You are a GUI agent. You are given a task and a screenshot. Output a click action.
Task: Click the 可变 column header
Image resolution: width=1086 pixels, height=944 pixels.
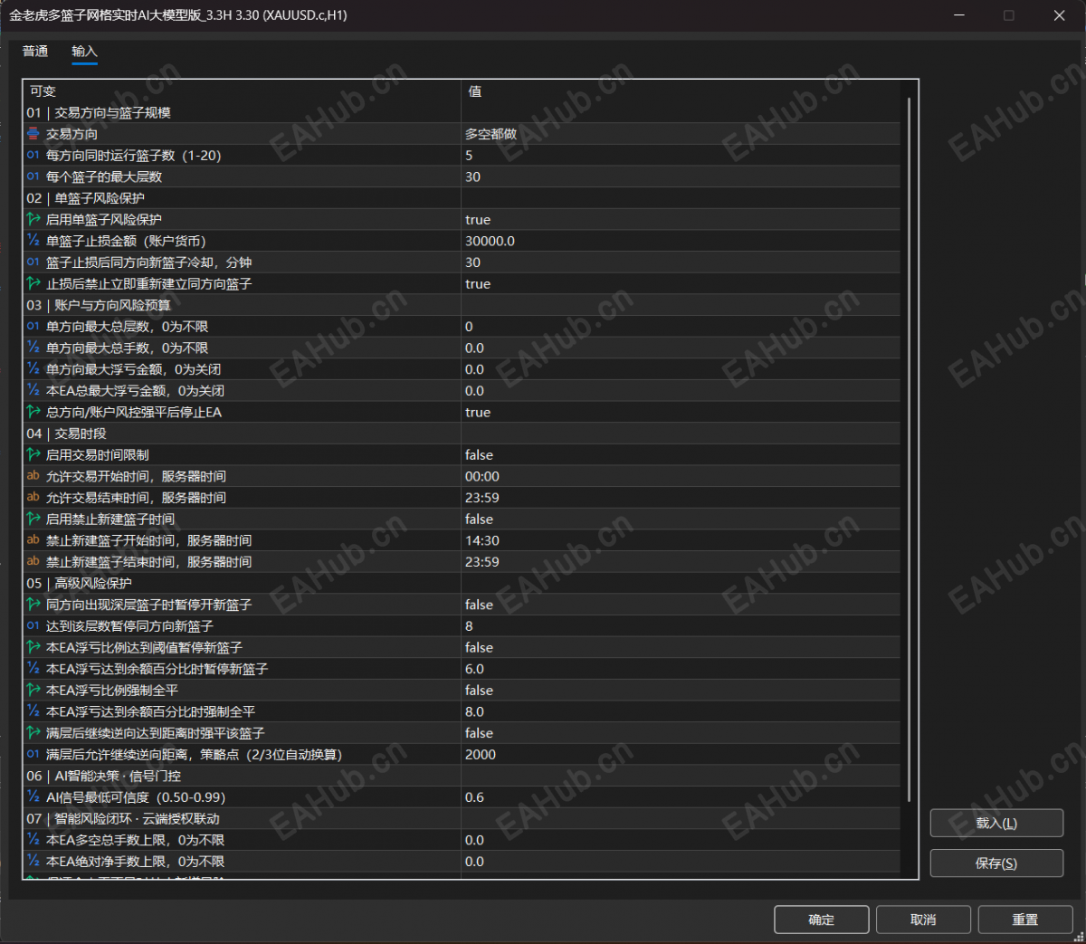(243, 91)
